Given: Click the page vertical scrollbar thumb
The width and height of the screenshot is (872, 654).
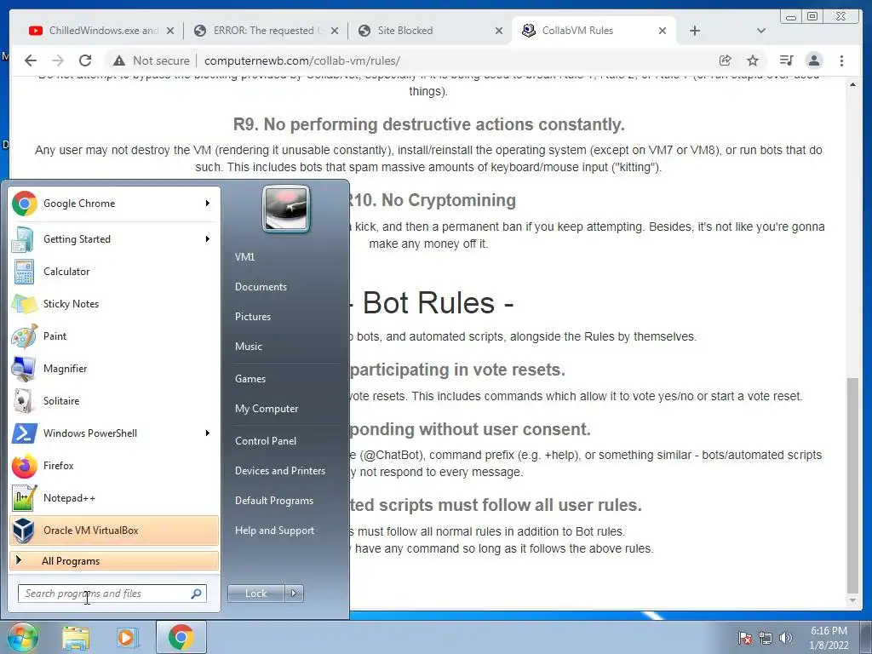Looking at the screenshot, I should (x=852, y=486).
